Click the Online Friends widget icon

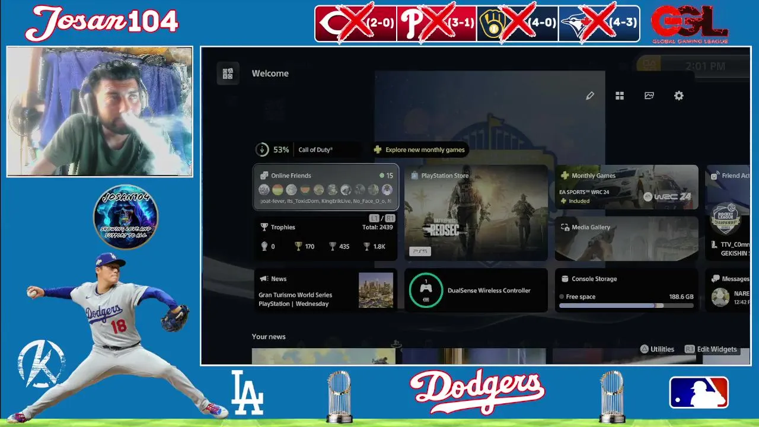pos(264,176)
